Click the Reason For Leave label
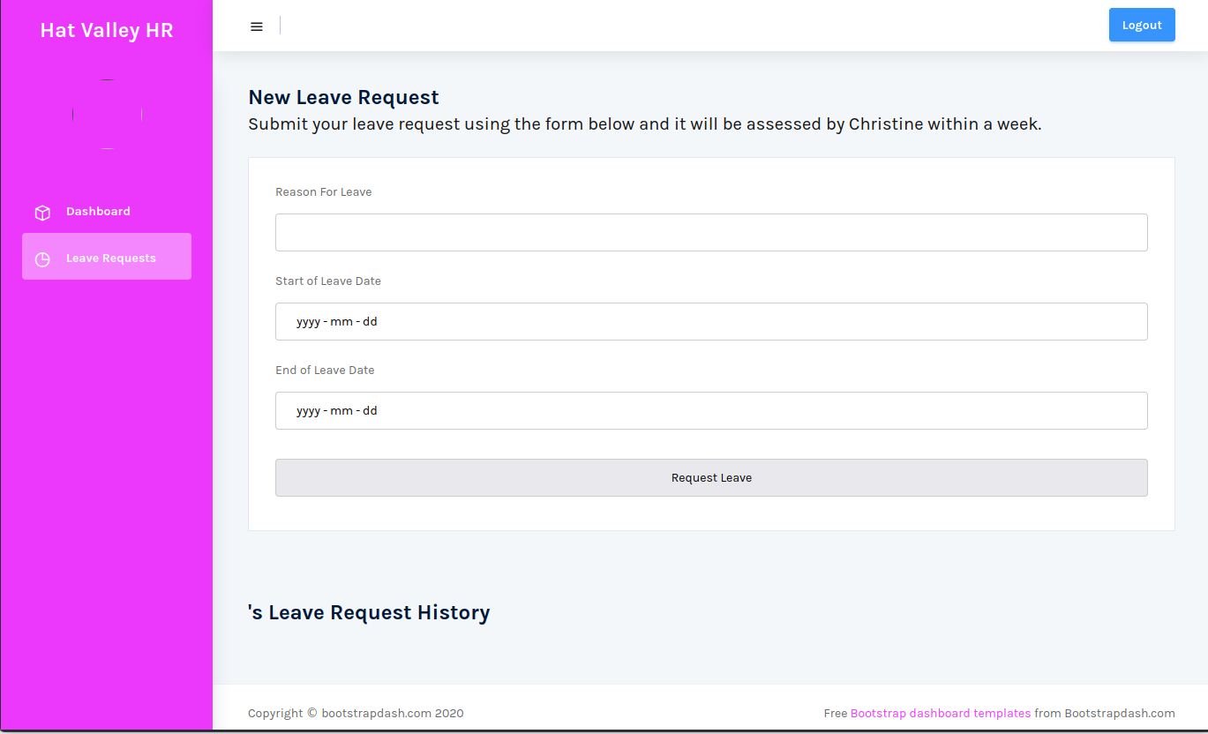Image resolution: width=1208 pixels, height=734 pixels. click(x=323, y=191)
